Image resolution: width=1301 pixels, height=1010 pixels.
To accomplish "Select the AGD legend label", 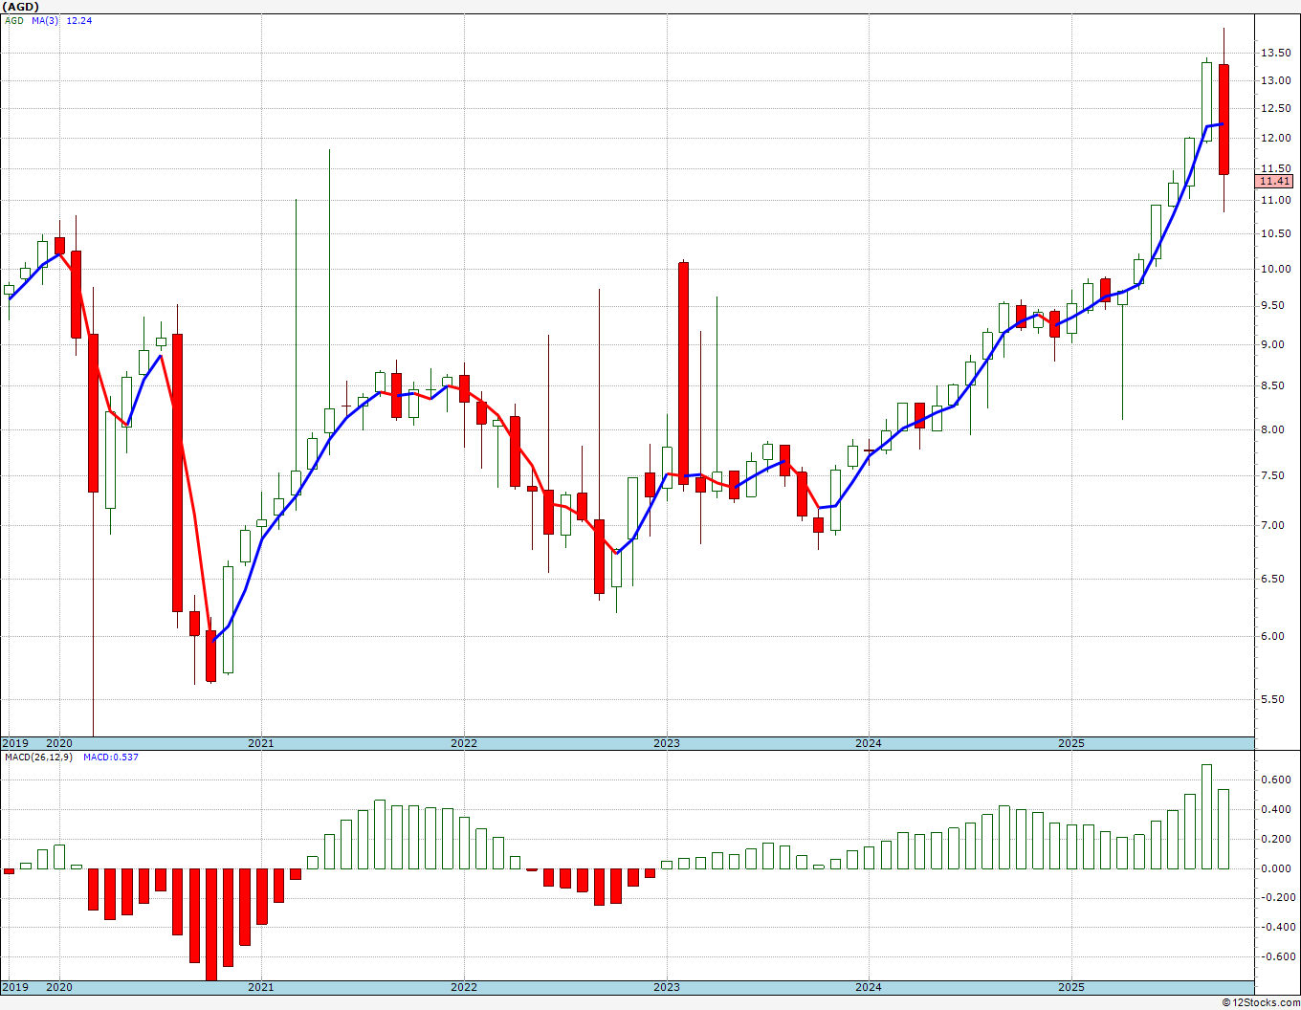I will pyautogui.click(x=13, y=20).
